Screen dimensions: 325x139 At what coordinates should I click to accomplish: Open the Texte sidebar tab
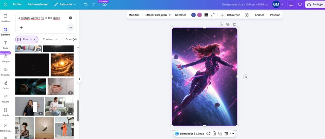[x=6, y=45]
